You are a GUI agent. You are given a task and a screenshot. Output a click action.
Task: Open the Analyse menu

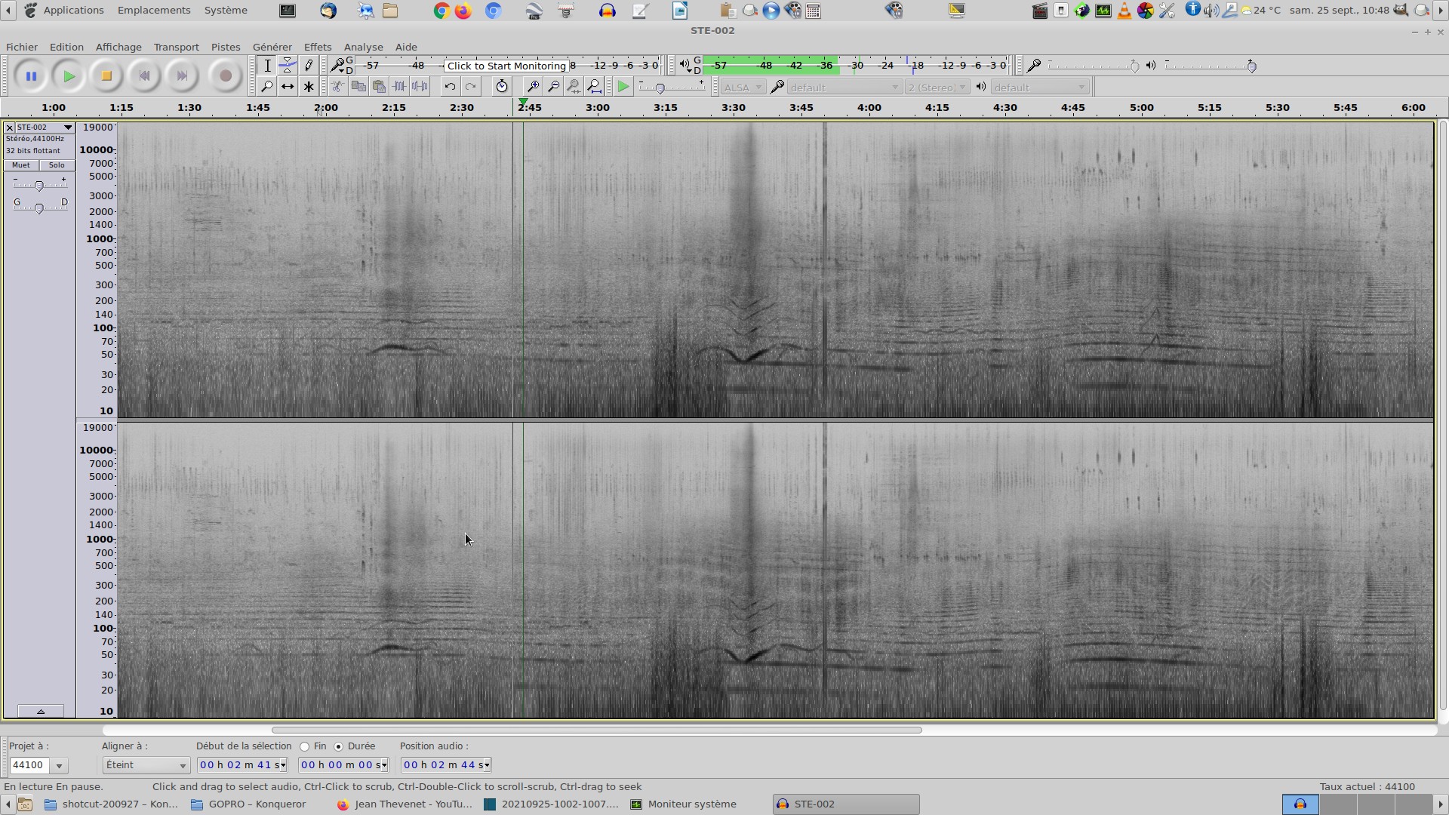point(363,47)
